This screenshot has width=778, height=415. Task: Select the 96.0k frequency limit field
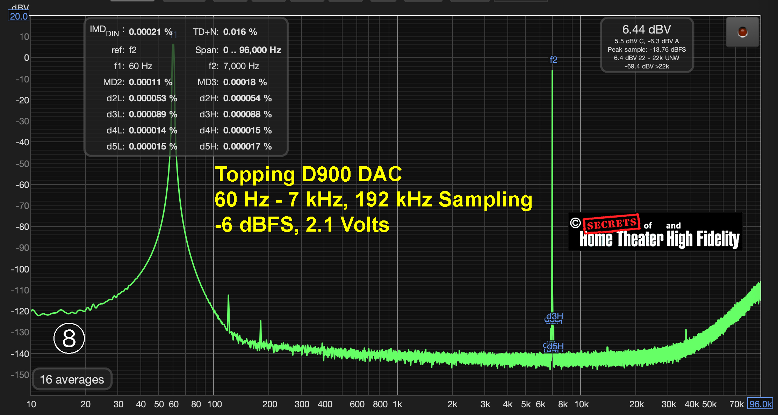coord(760,404)
